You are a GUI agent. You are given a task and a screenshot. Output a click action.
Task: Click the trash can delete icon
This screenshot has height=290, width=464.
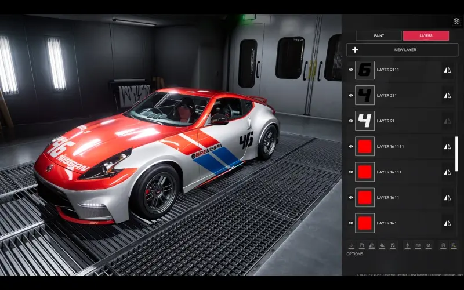(x=443, y=246)
